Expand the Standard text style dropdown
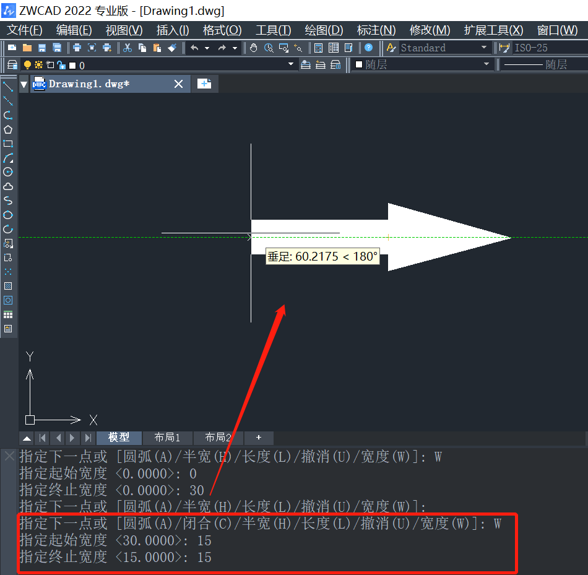The width and height of the screenshot is (588, 575). [484, 48]
